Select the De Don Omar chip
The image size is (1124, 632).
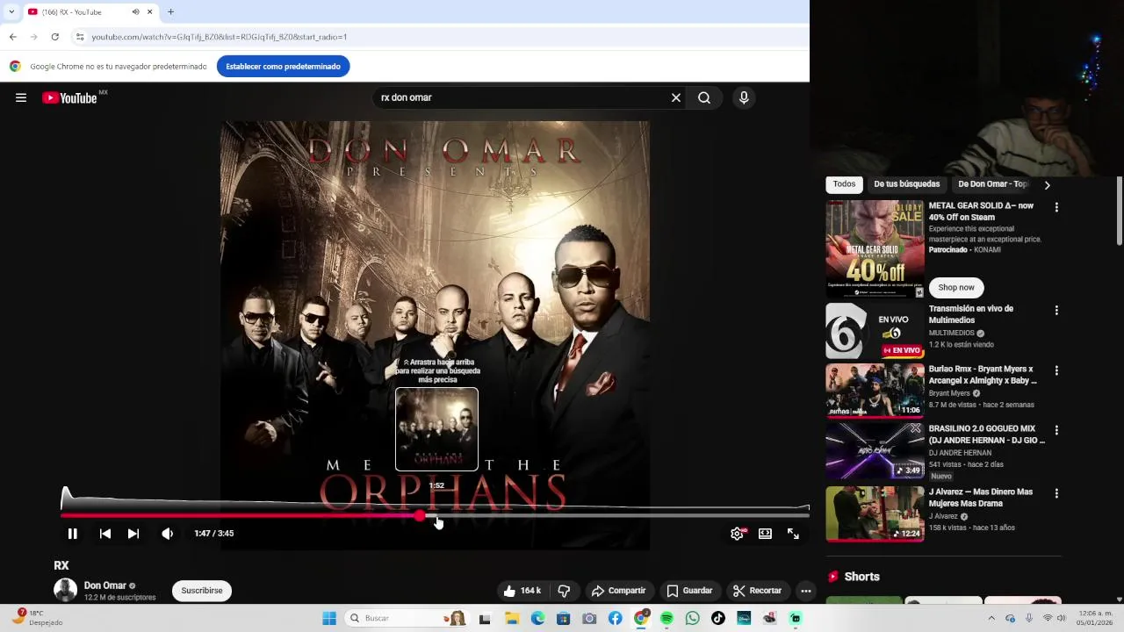click(993, 184)
